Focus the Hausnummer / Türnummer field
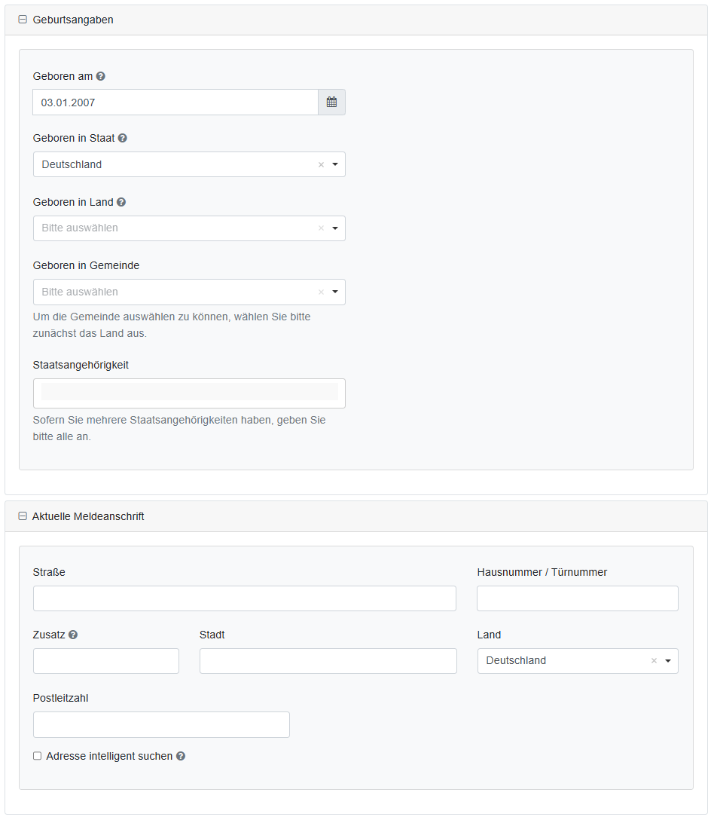Viewport: 714px width, 817px height. pyautogui.click(x=577, y=598)
